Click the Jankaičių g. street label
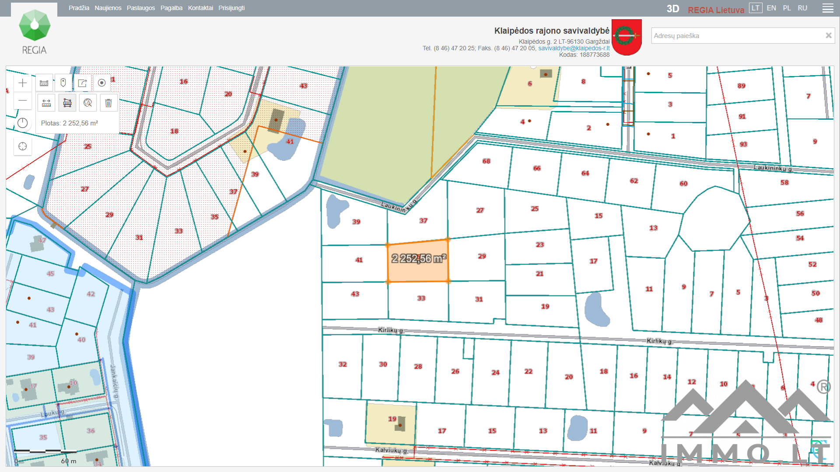 pyautogui.click(x=114, y=382)
